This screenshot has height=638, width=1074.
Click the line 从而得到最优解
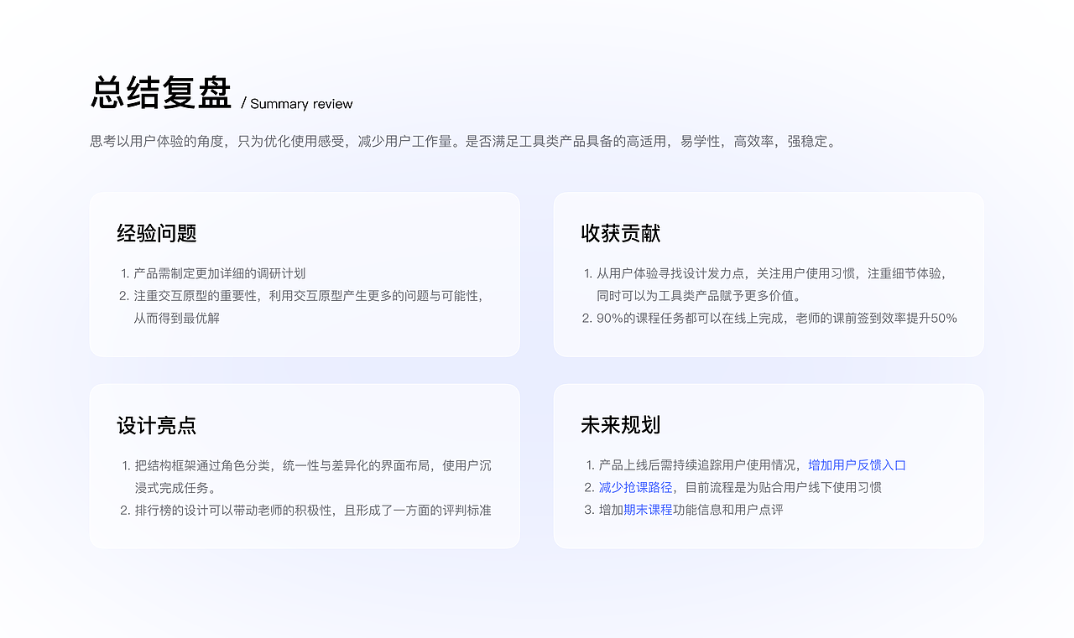click(x=177, y=319)
